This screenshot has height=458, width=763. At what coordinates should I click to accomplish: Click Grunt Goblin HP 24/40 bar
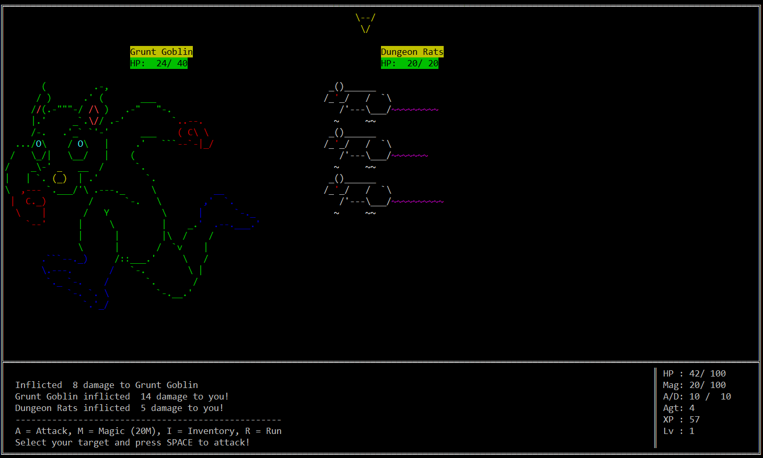[159, 63]
